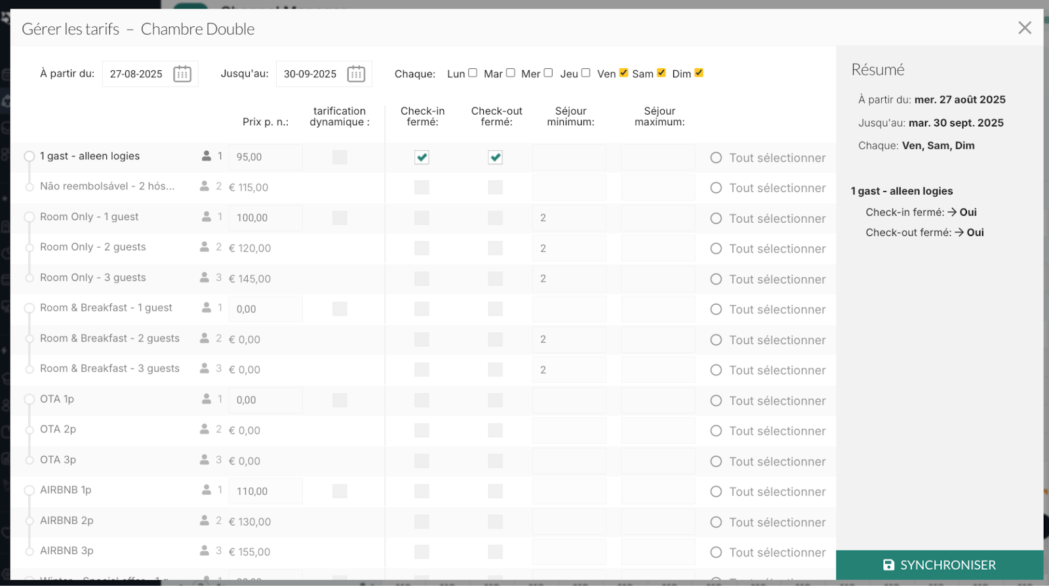Close the Gérer les tarifs dialog
The width and height of the screenshot is (1049, 586).
point(1025,28)
